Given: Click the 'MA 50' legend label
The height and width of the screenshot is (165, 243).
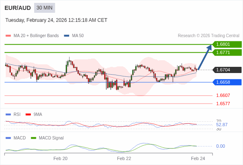Looking at the screenshot, I should [78, 36].
